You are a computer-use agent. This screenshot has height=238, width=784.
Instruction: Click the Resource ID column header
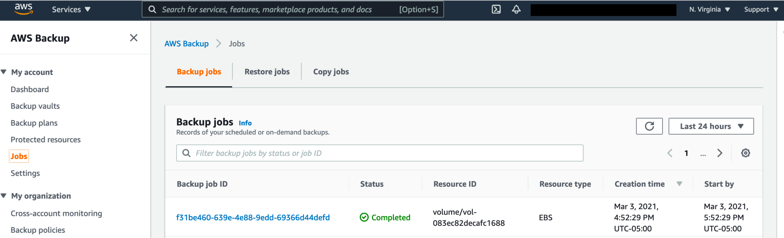[455, 184]
